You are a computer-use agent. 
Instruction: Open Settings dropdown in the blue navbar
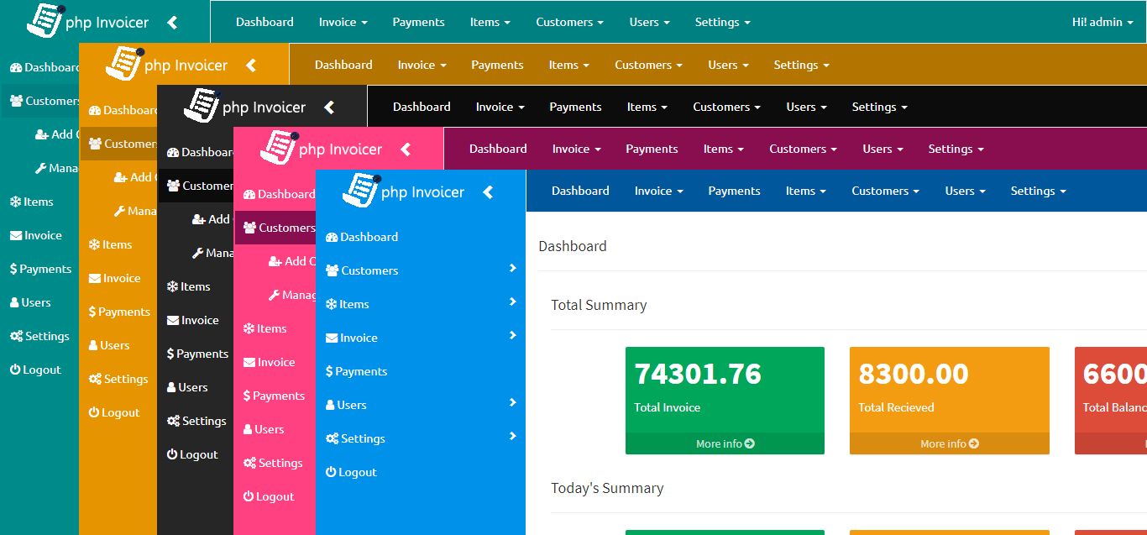point(1038,191)
